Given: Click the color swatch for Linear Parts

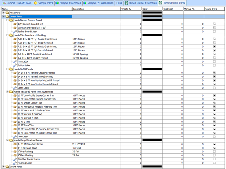Looking at the screenshot, I should coord(152,17).
